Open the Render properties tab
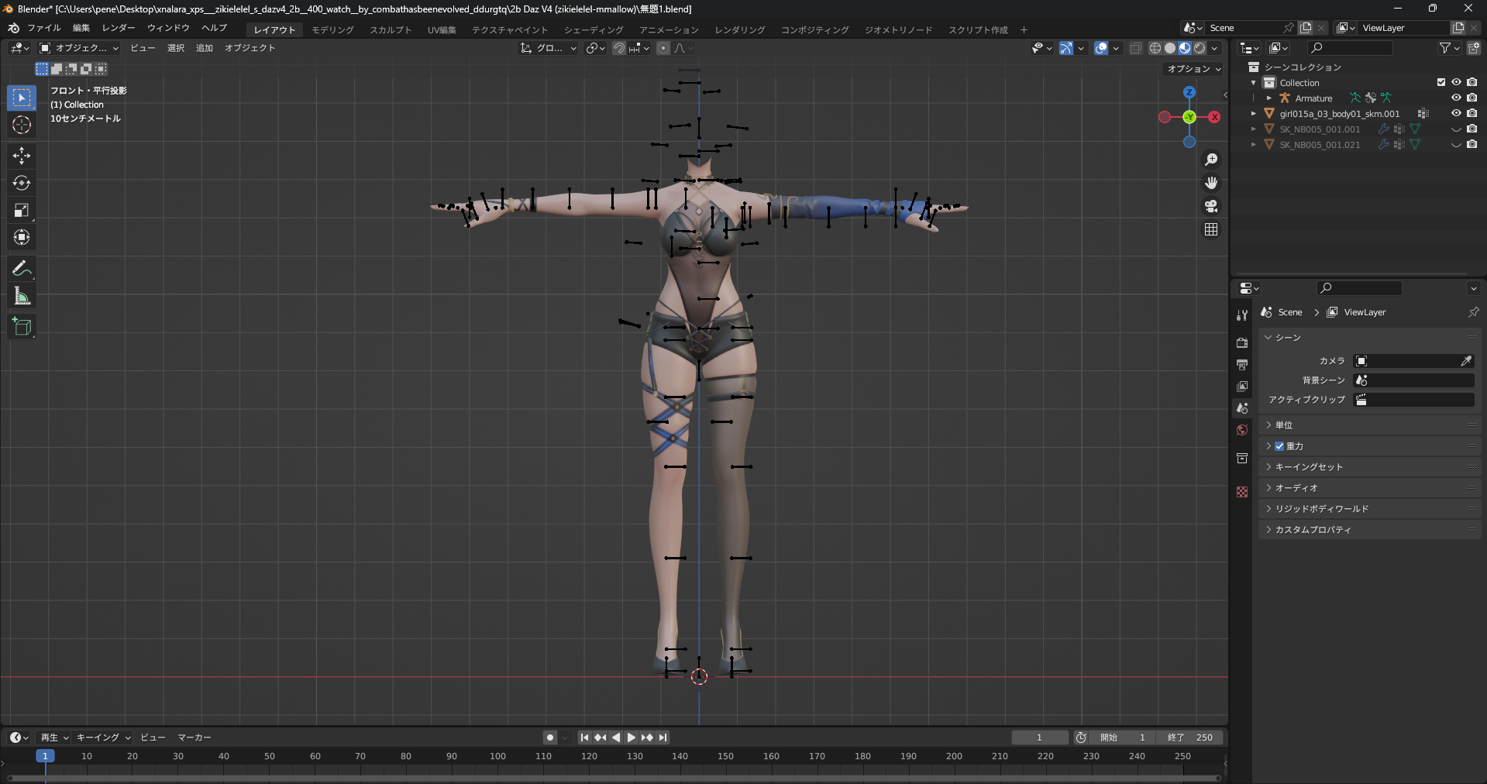The image size is (1487, 784). pyautogui.click(x=1242, y=342)
